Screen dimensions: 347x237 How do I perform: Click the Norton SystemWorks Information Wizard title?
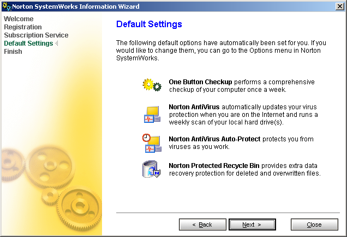(x=76, y=7)
